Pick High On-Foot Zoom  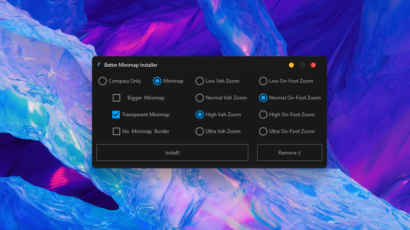click(263, 115)
